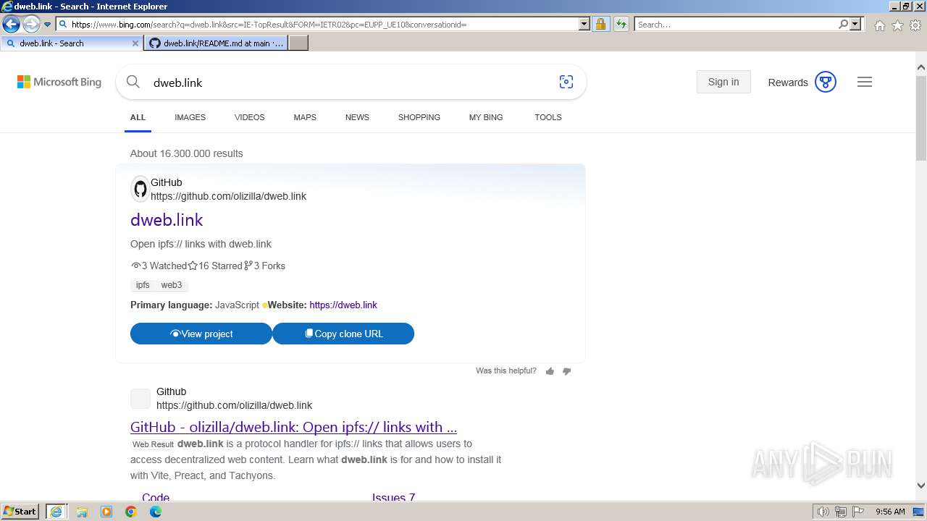Select the SHOPPING tab

click(419, 117)
